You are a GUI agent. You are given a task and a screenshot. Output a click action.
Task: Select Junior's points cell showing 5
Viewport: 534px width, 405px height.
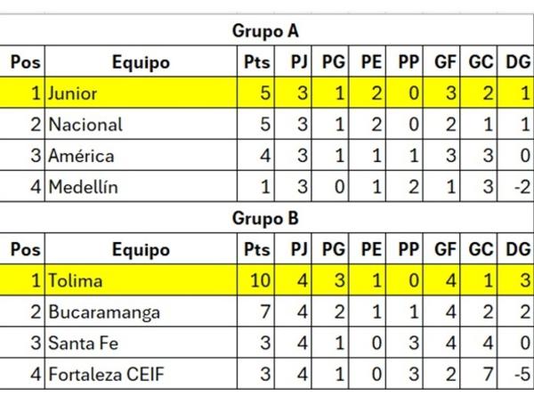coord(259,93)
